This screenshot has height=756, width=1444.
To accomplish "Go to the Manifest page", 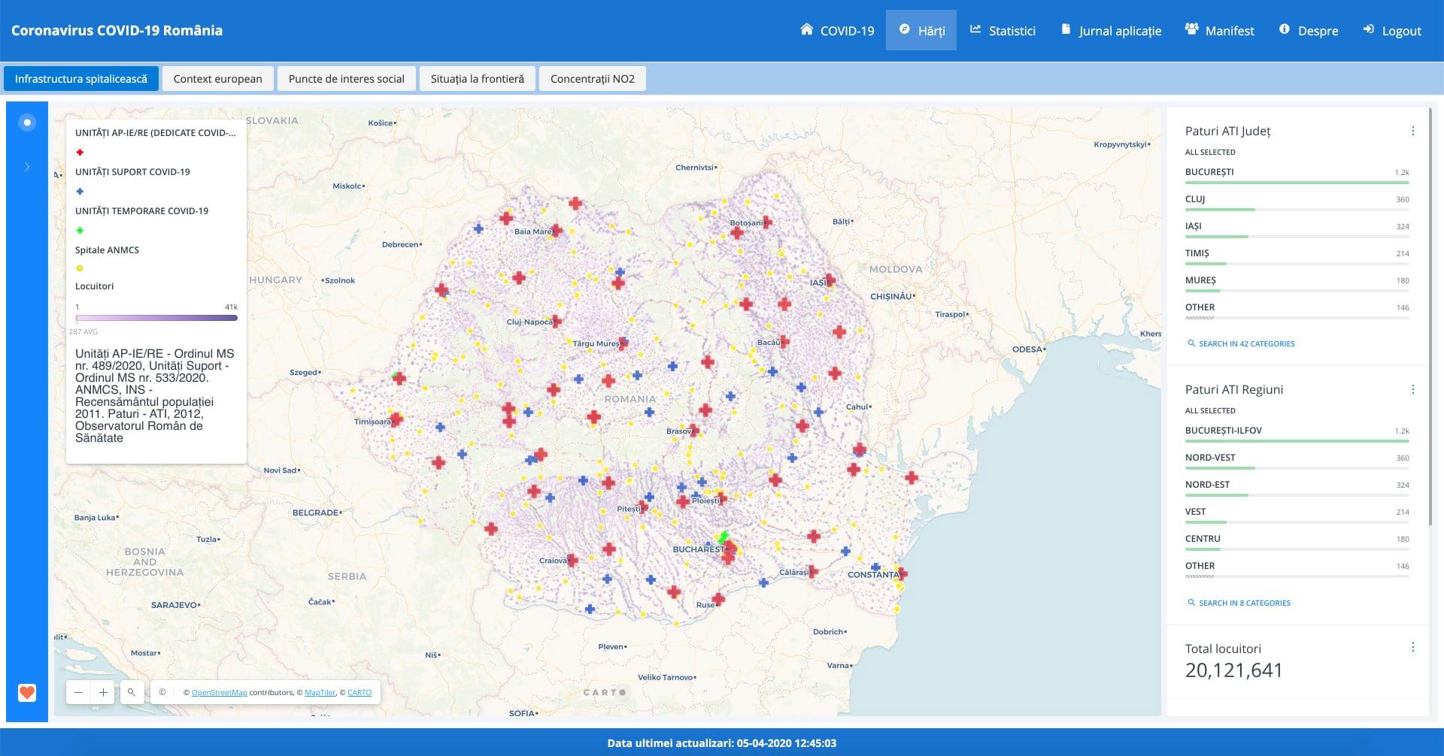I will tap(1219, 30).
